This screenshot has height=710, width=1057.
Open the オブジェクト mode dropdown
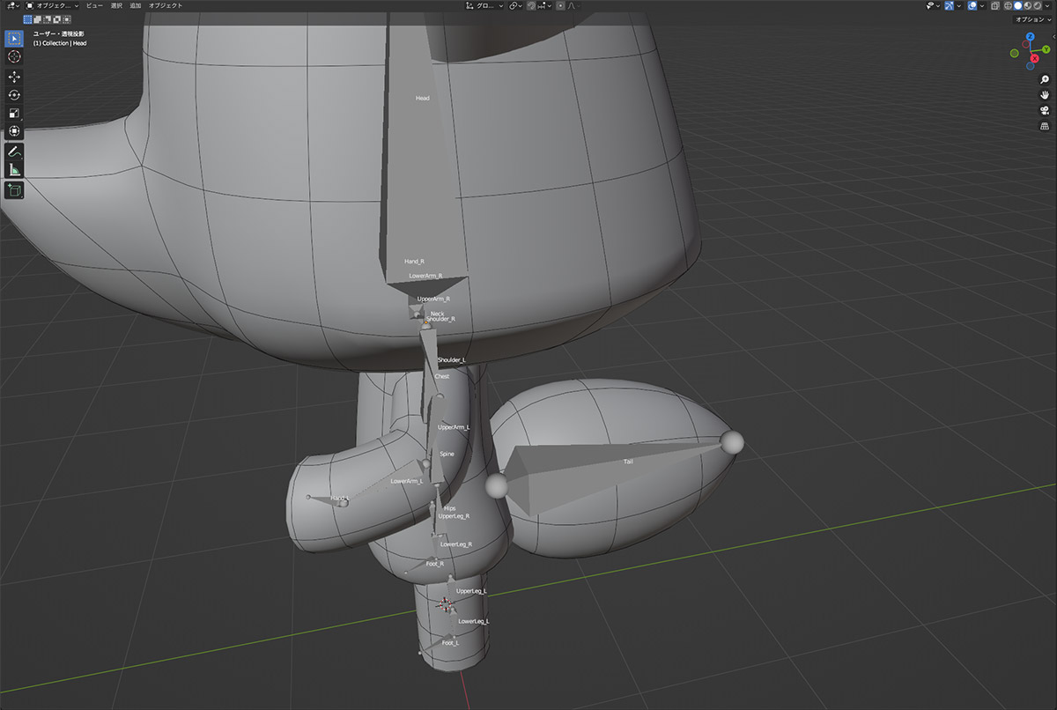click(x=55, y=5)
